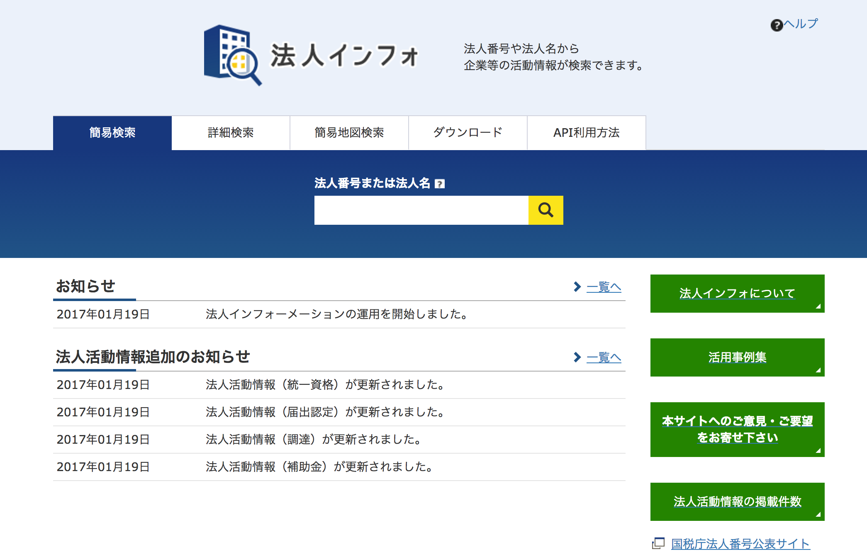Click the 法人インフォについて green button
Viewport: 867px width, 559px height.
737,294
